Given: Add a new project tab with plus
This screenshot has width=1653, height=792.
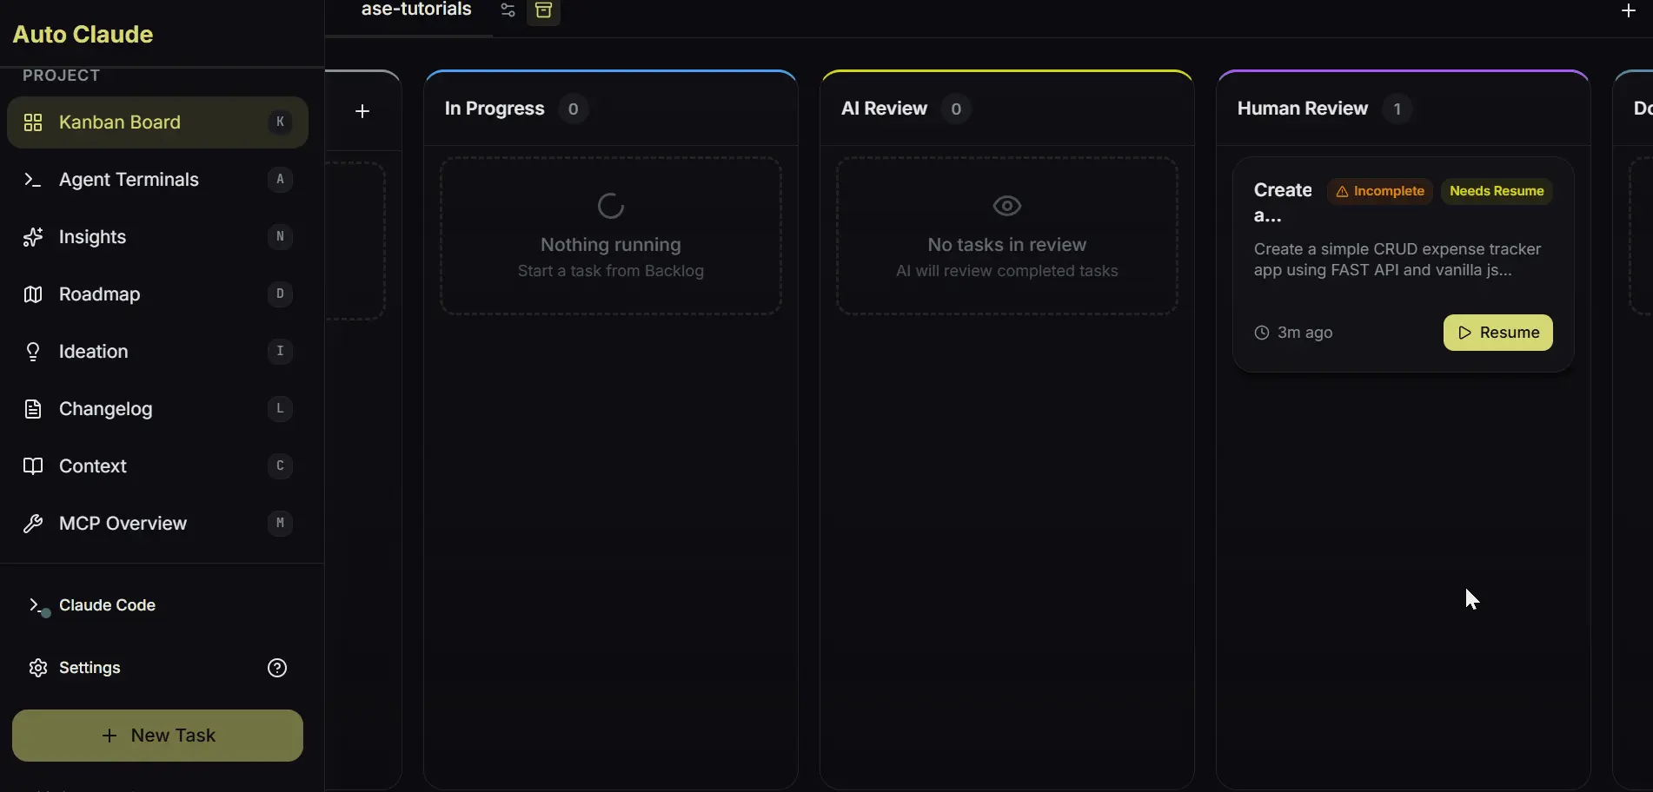Looking at the screenshot, I should [x=1628, y=10].
